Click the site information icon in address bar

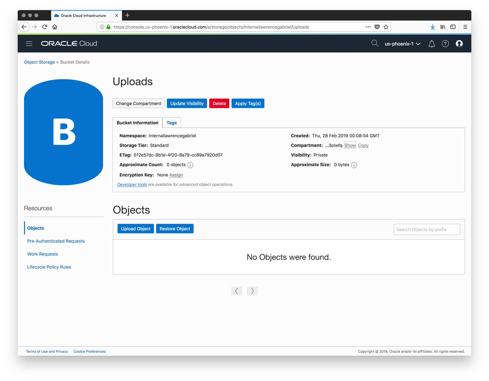click(102, 27)
